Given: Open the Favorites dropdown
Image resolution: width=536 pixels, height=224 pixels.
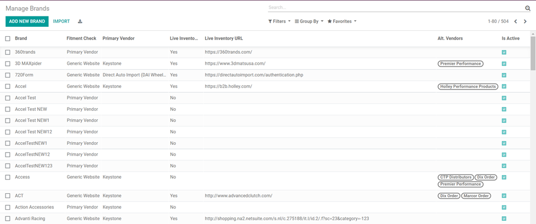Looking at the screenshot, I should [342, 21].
